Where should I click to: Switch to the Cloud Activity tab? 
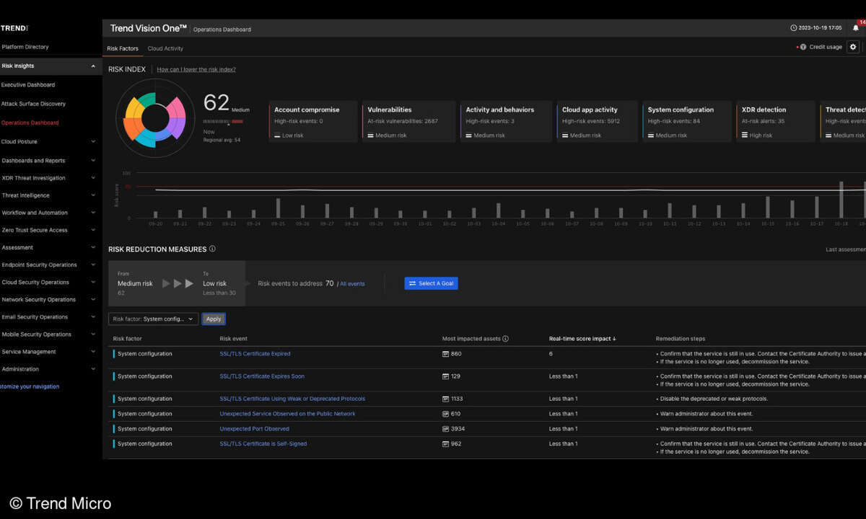tap(165, 48)
